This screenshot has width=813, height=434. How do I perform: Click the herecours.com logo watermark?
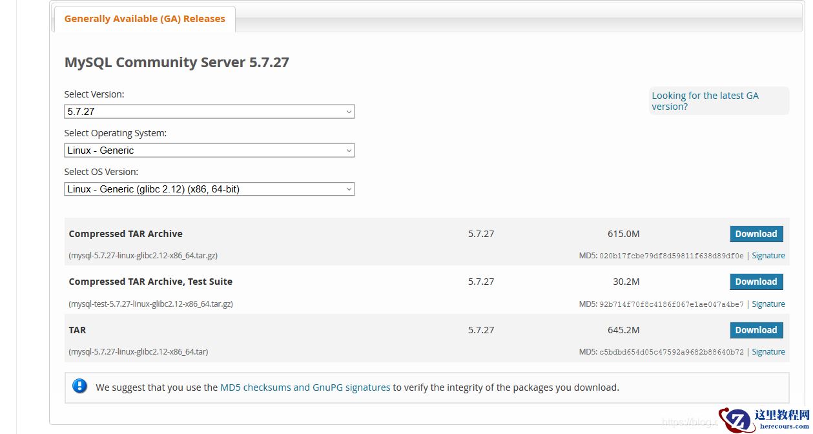[764, 420]
